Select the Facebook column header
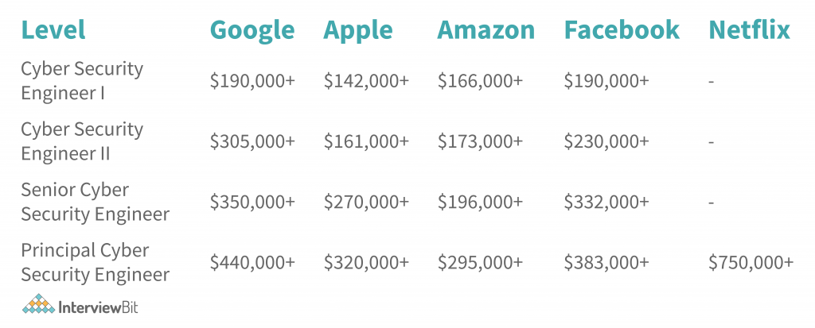 (x=622, y=30)
